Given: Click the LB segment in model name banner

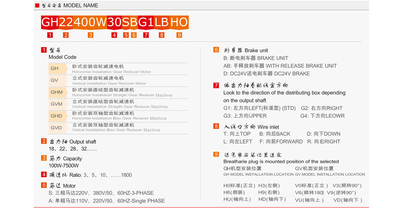Looking at the screenshot, I should pyautogui.click(x=162, y=22).
